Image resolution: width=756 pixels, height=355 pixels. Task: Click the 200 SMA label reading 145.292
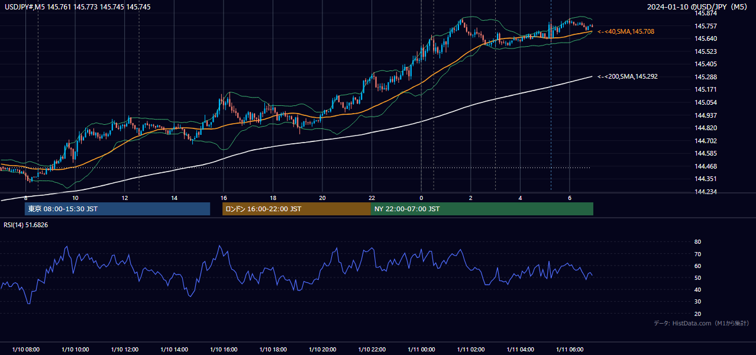tap(627, 76)
